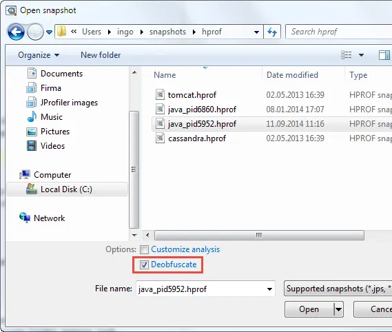Sort files by Type column header

358,75
